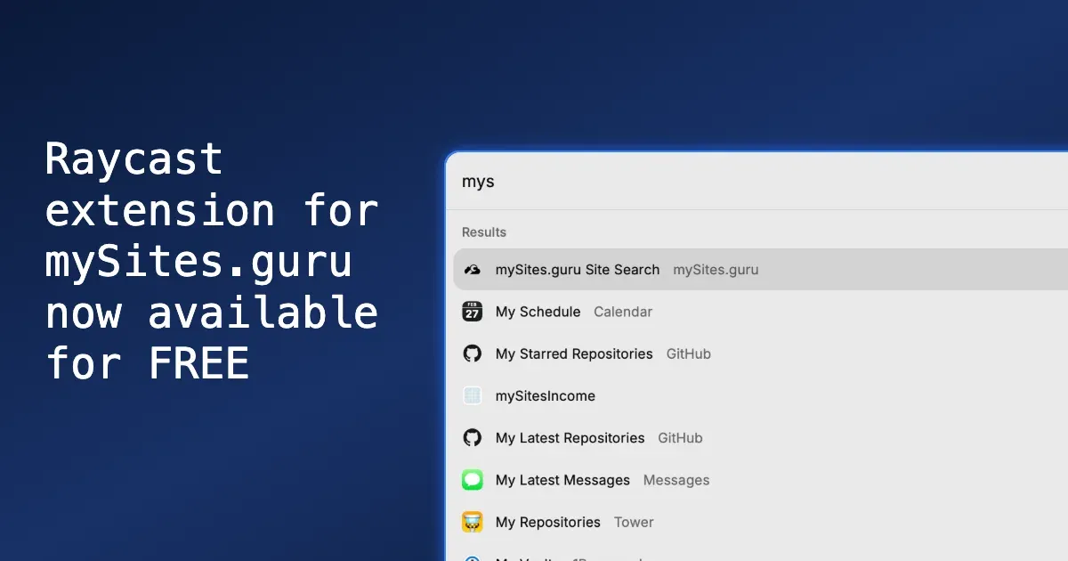
Task: Click the Calendar Feb 27 icon
Action: (472, 311)
